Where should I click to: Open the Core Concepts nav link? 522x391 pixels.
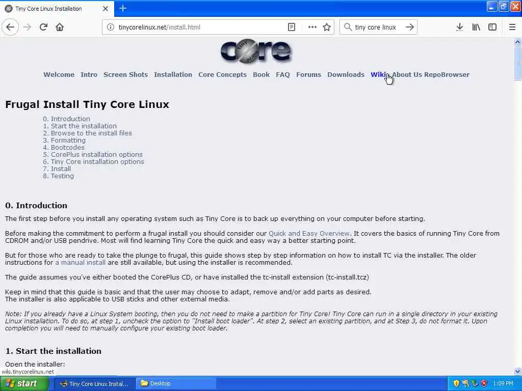pos(222,74)
